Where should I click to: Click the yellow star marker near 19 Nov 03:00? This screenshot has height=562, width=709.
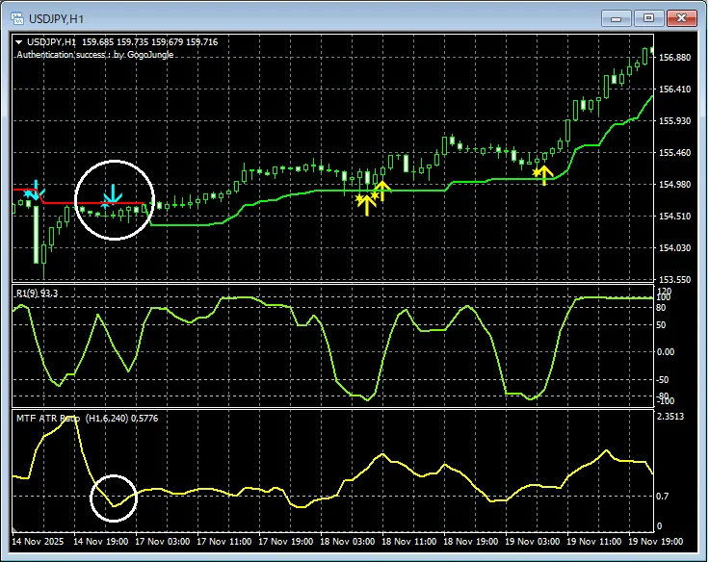537,172
